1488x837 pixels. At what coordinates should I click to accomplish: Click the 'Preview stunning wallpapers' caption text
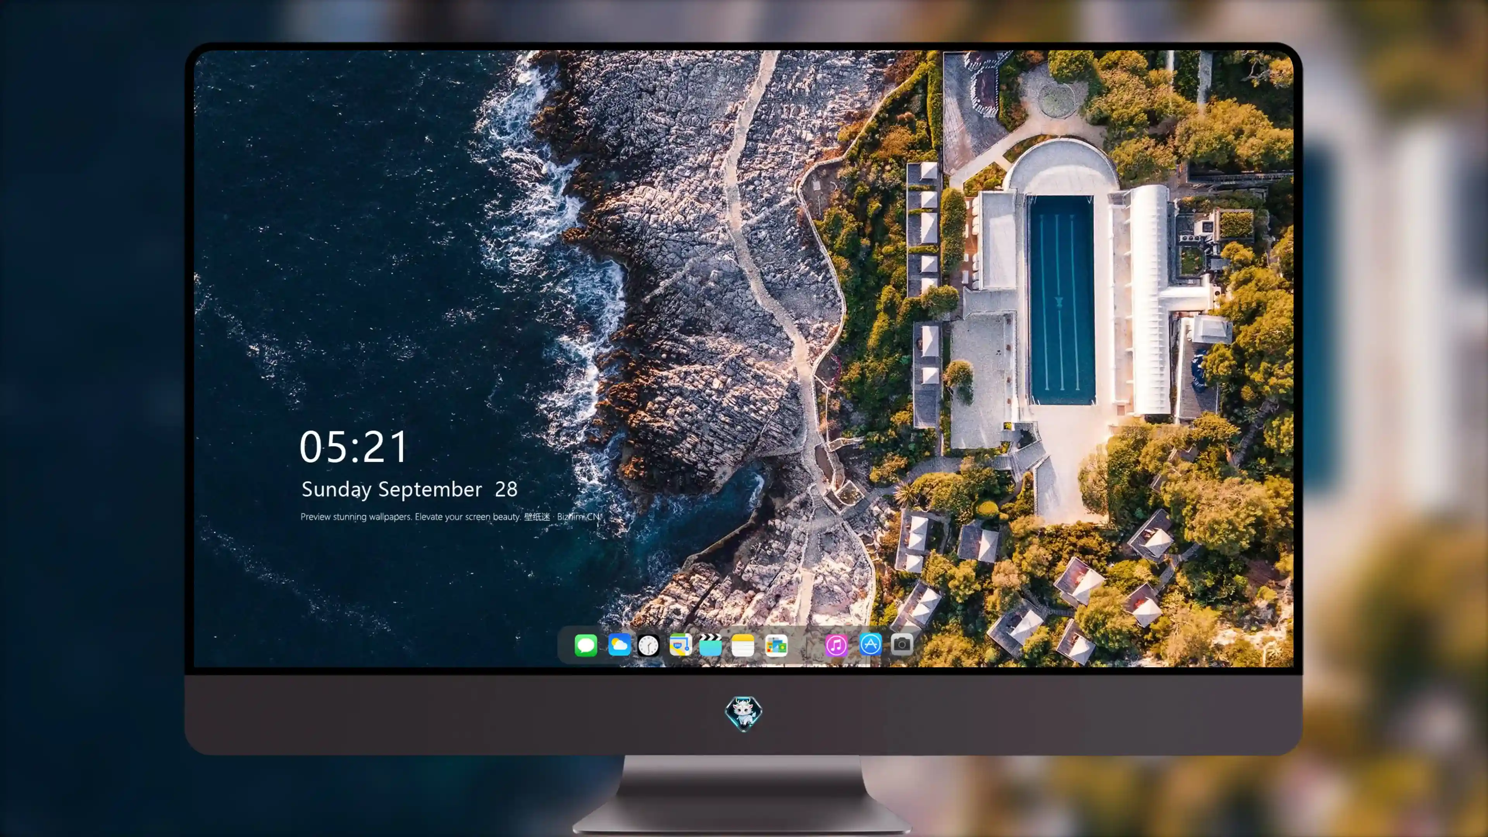(451, 517)
